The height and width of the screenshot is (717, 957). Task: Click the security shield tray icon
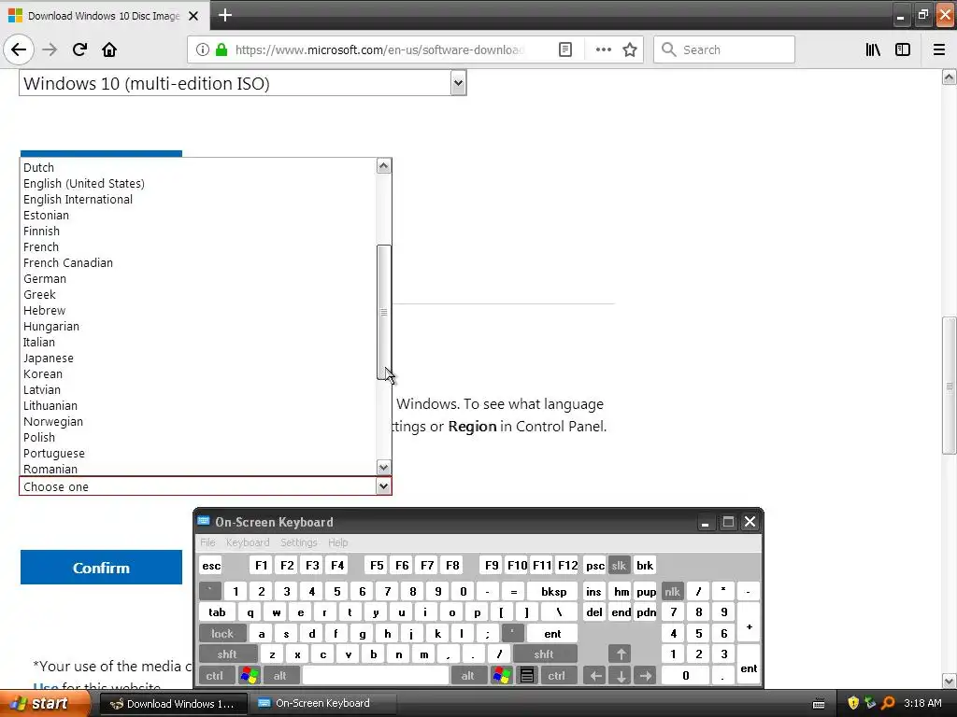coord(852,703)
